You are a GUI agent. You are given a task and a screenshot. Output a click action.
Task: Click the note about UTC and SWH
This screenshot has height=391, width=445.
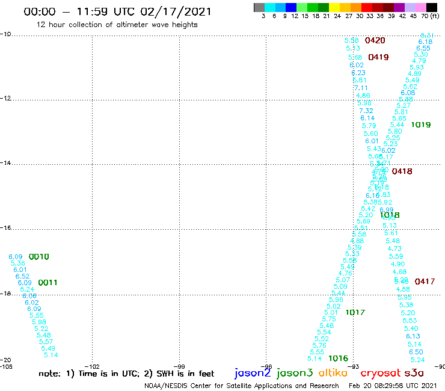coord(126,374)
